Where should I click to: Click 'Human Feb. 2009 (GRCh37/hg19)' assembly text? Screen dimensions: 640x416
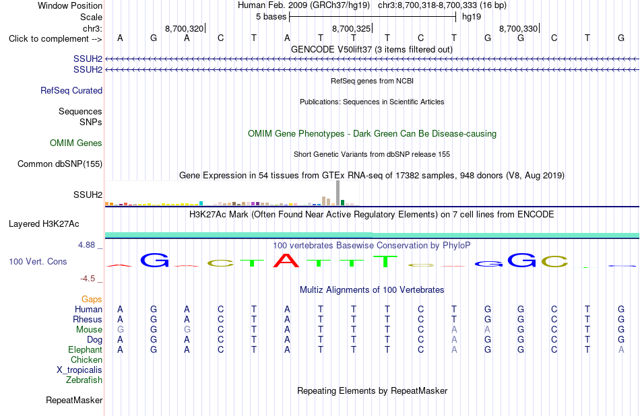(304, 5)
